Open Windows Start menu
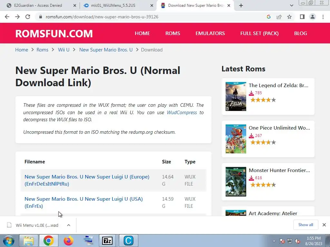The height and width of the screenshot is (247, 330). (x=8, y=241)
